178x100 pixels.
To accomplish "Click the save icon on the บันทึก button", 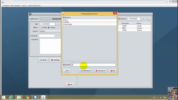I will click(41, 60).
